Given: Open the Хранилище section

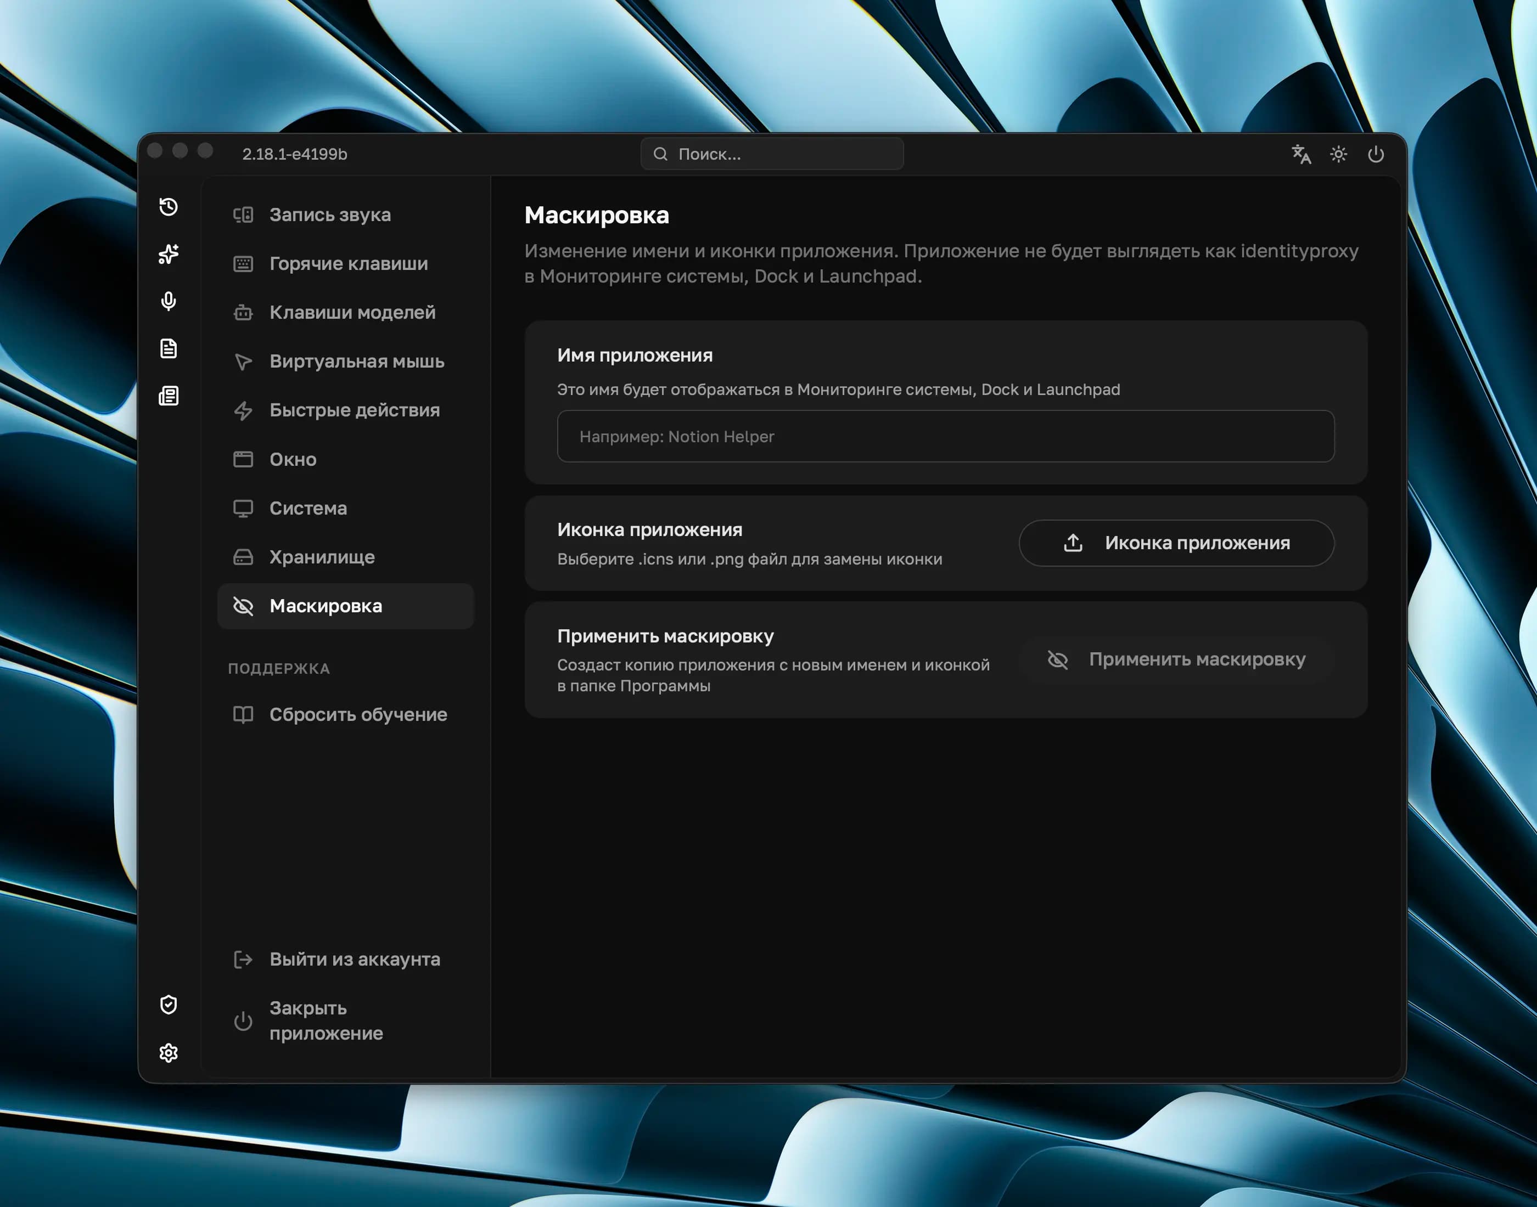Looking at the screenshot, I should (322, 557).
